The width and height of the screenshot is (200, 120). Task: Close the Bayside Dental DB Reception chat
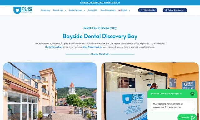[192, 94]
